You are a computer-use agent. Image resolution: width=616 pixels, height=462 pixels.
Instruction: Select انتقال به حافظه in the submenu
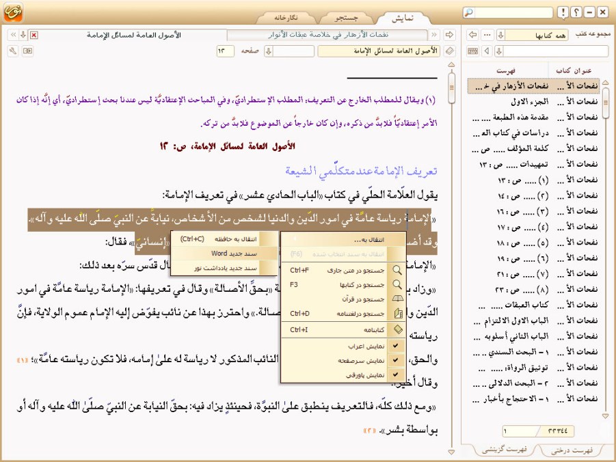[x=225, y=239]
